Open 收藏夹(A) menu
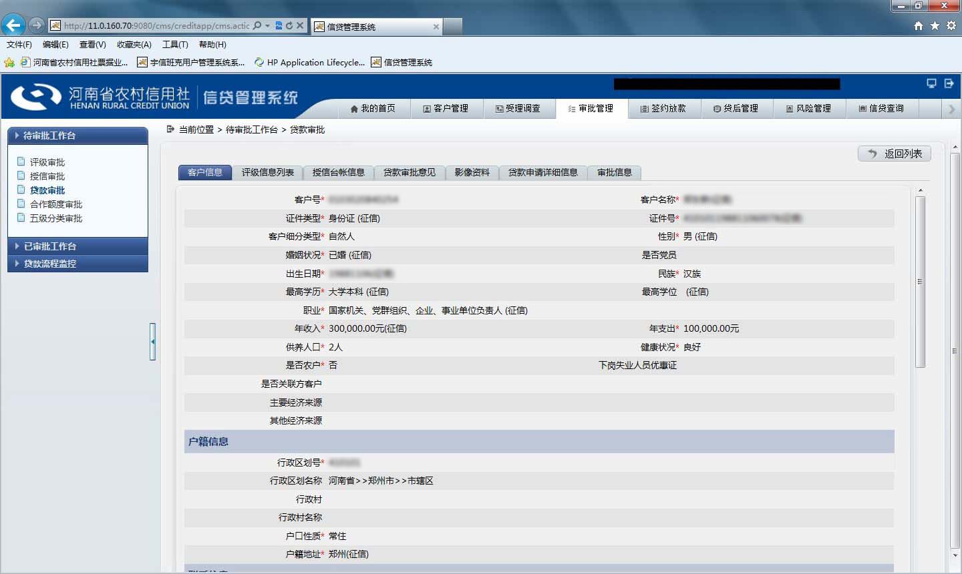This screenshot has width=962, height=574. pyautogui.click(x=134, y=45)
